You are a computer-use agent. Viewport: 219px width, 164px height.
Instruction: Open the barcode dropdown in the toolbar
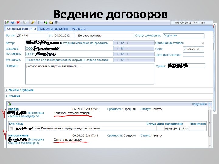57,22
